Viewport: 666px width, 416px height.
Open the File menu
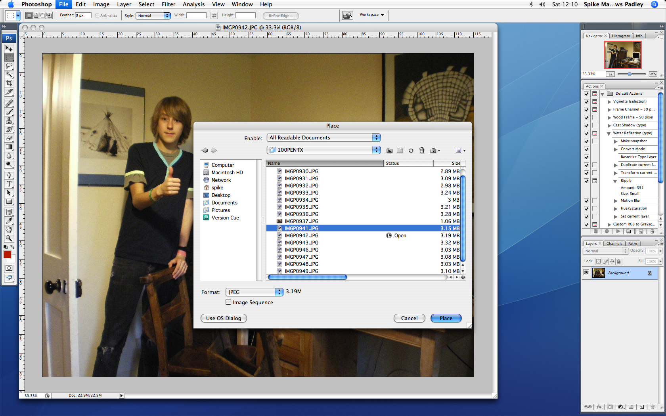(x=63, y=4)
